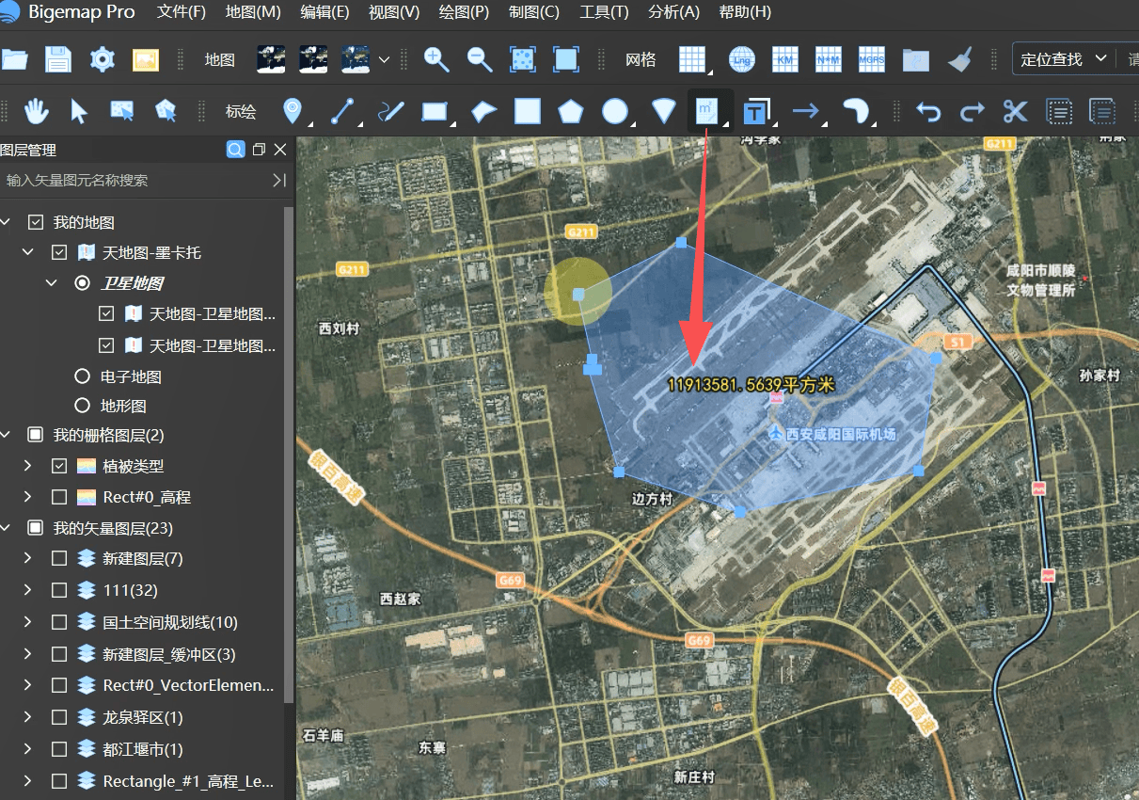Enable the Lng longitude globe grid
The width and height of the screenshot is (1139, 800).
pyautogui.click(x=742, y=59)
